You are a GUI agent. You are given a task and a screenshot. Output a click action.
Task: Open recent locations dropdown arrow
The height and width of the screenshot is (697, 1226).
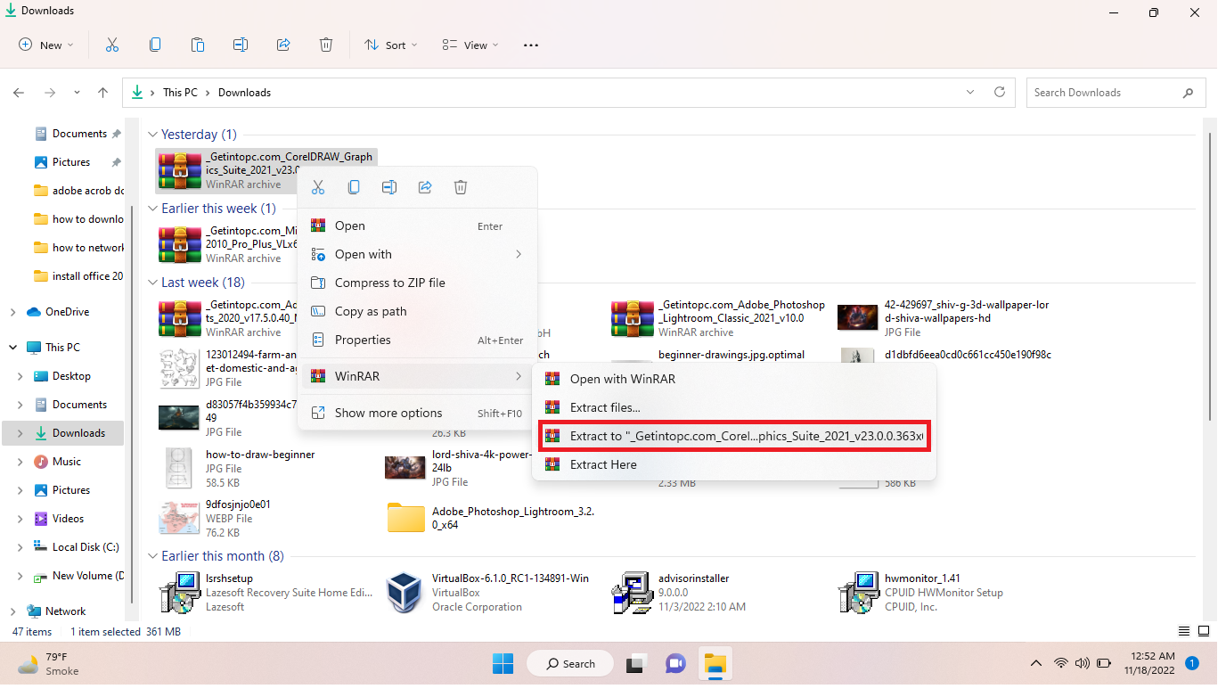click(77, 93)
